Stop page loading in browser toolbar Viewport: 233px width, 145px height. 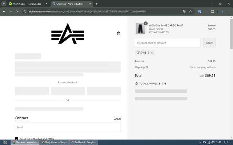point(17,11)
